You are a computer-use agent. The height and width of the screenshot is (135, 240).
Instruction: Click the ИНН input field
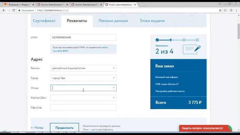point(83,37)
